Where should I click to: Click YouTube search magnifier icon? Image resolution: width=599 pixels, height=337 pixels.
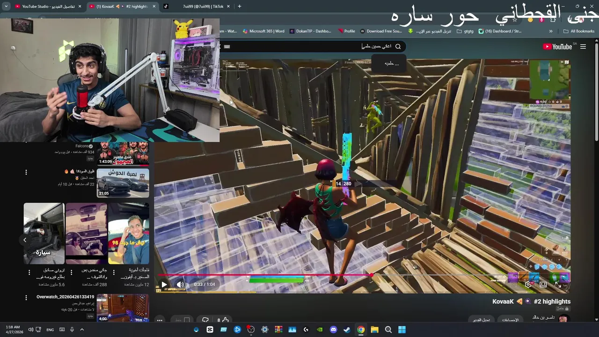398,46
